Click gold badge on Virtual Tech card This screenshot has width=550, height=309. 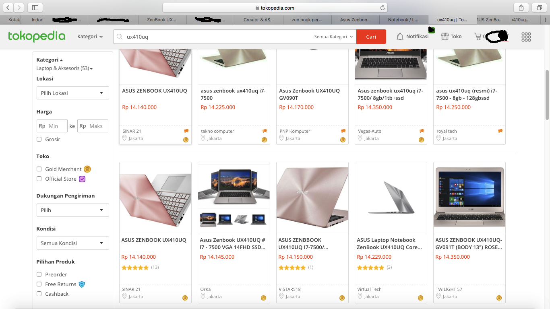[421, 298]
